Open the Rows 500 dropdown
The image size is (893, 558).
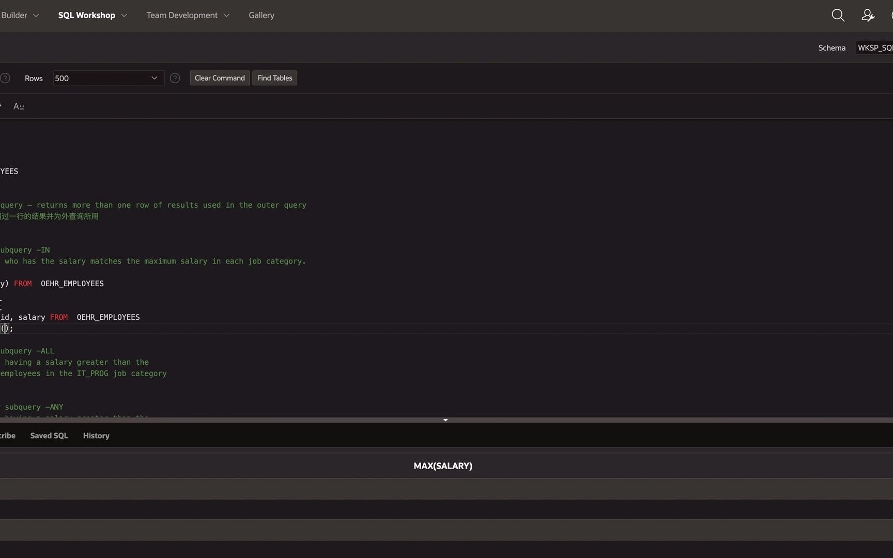pos(109,78)
